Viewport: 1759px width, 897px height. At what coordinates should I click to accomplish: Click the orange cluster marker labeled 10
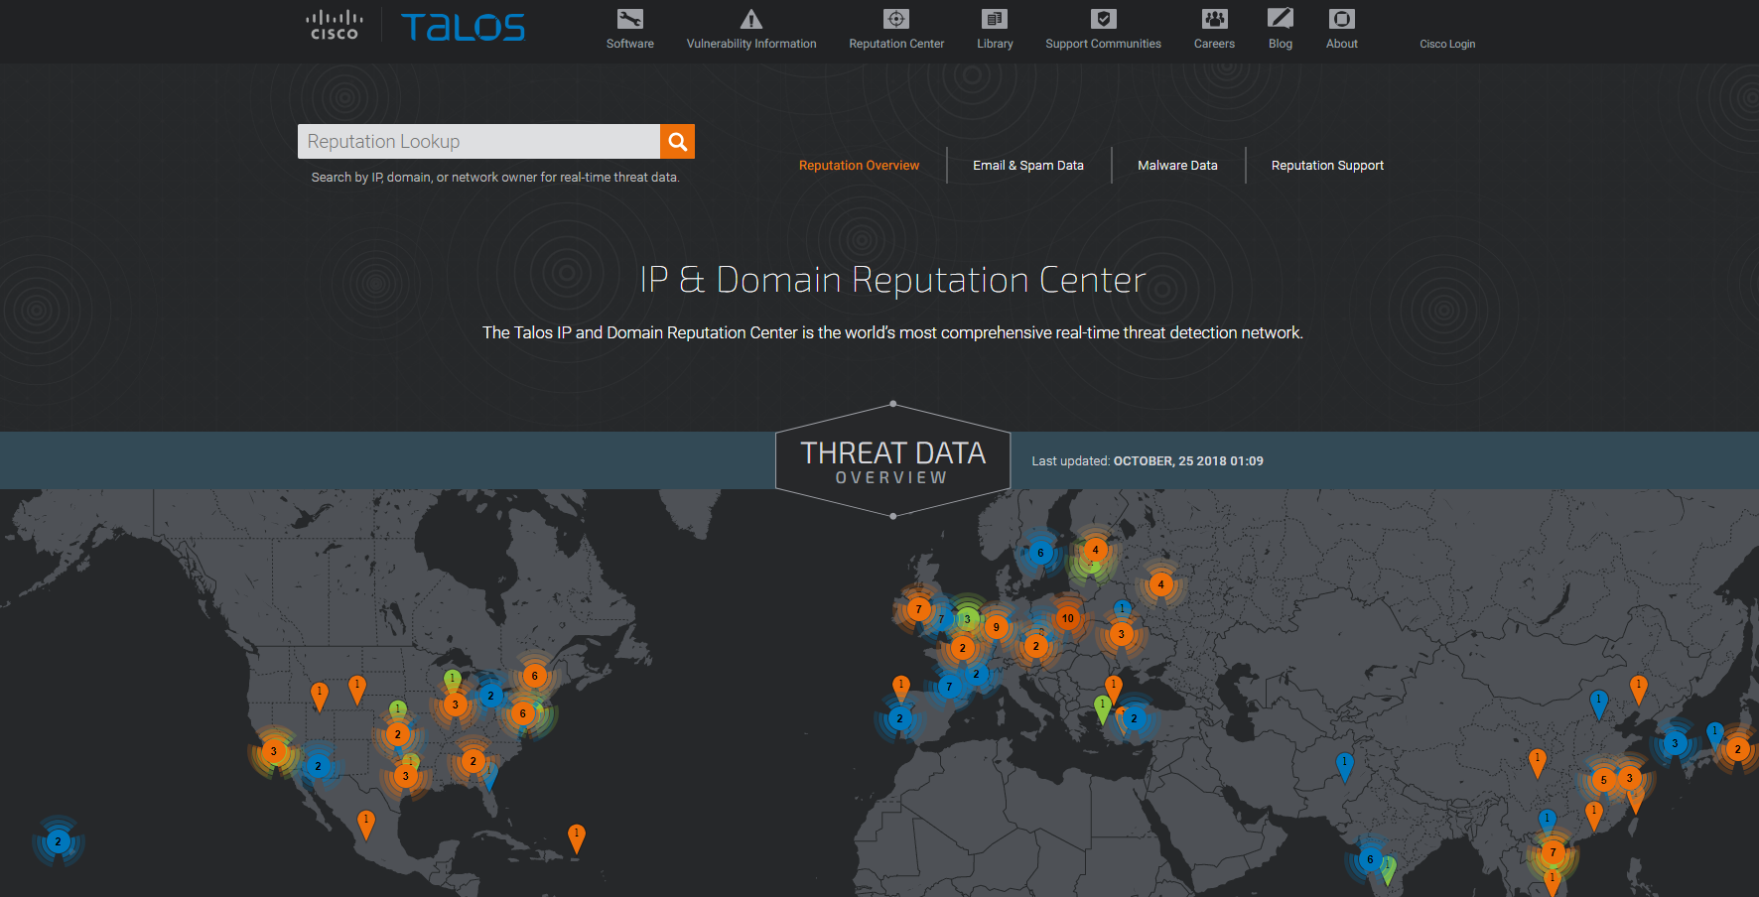click(x=1068, y=618)
